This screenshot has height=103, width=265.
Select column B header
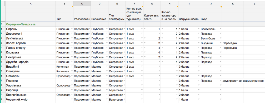pyautogui.click(x=64, y=3)
